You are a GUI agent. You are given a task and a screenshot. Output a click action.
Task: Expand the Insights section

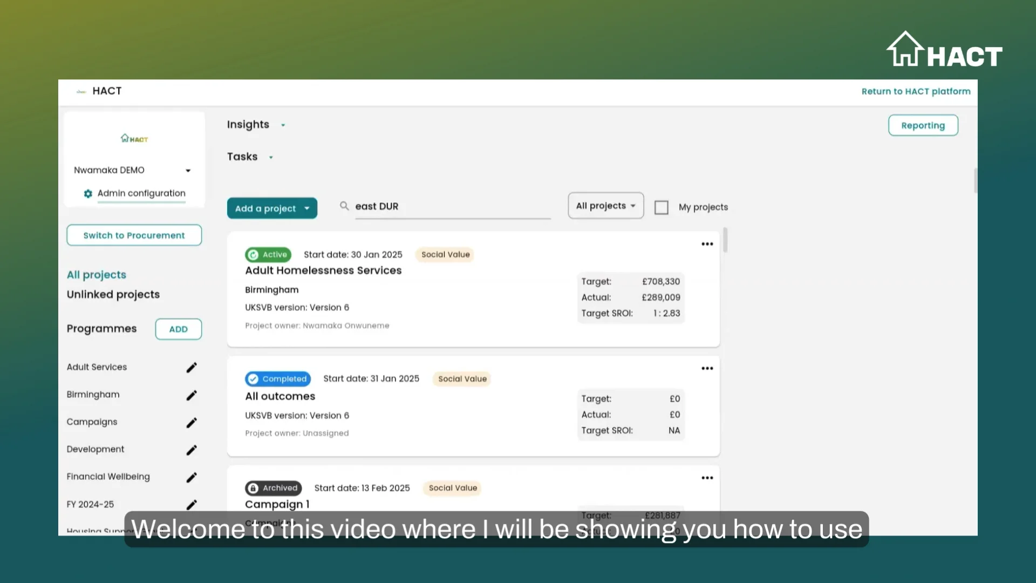(283, 125)
